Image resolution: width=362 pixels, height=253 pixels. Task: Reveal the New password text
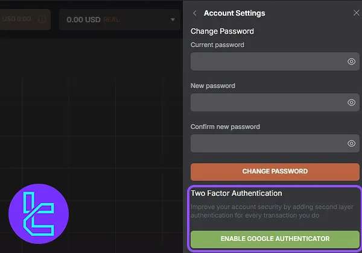351,102
